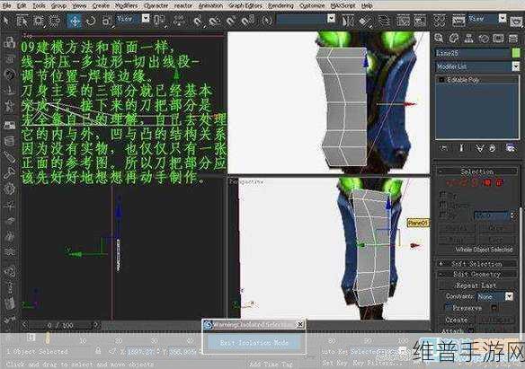
Task: Close the Warning Isolated Selection dialog
Action: tap(300, 324)
